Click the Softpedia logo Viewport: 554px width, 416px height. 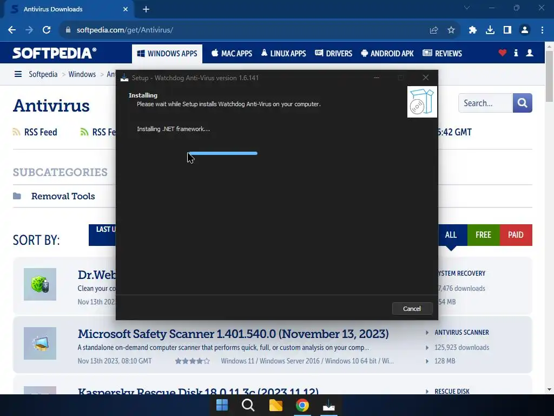tap(55, 53)
